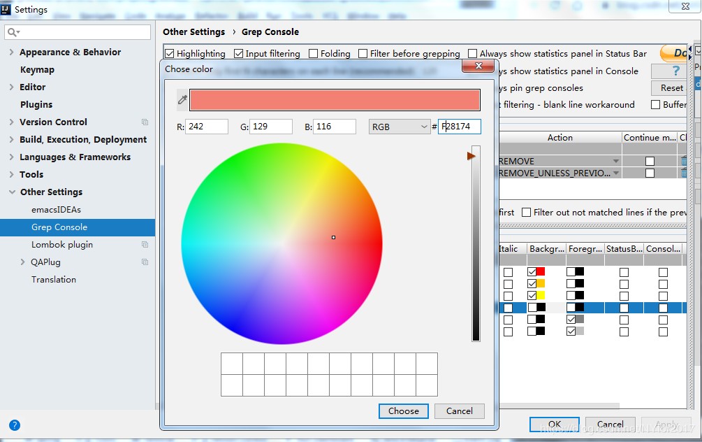Click the blue help question mark icon

[15, 425]
